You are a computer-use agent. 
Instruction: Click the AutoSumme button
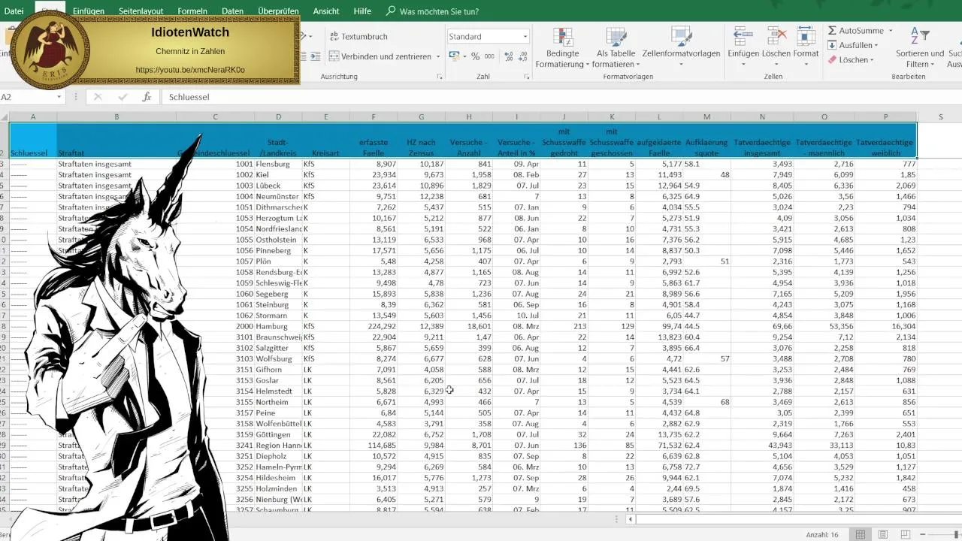tap(855, 31)
